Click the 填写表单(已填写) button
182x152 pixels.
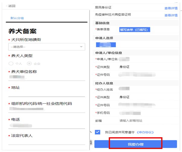[x=135, y=29]
